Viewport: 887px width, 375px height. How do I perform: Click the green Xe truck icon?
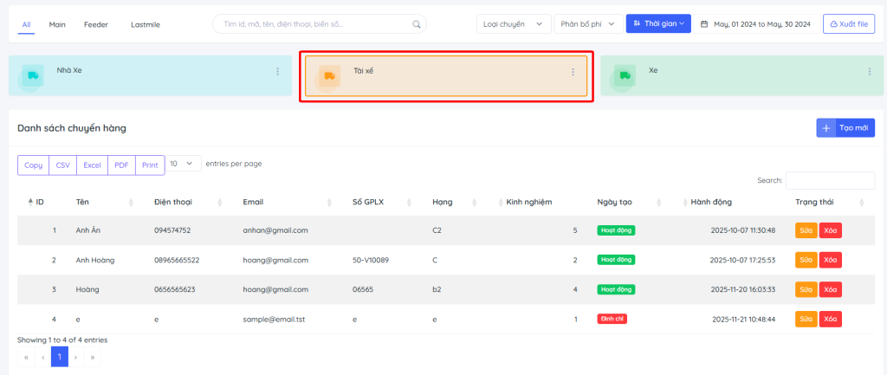point(624,76)
